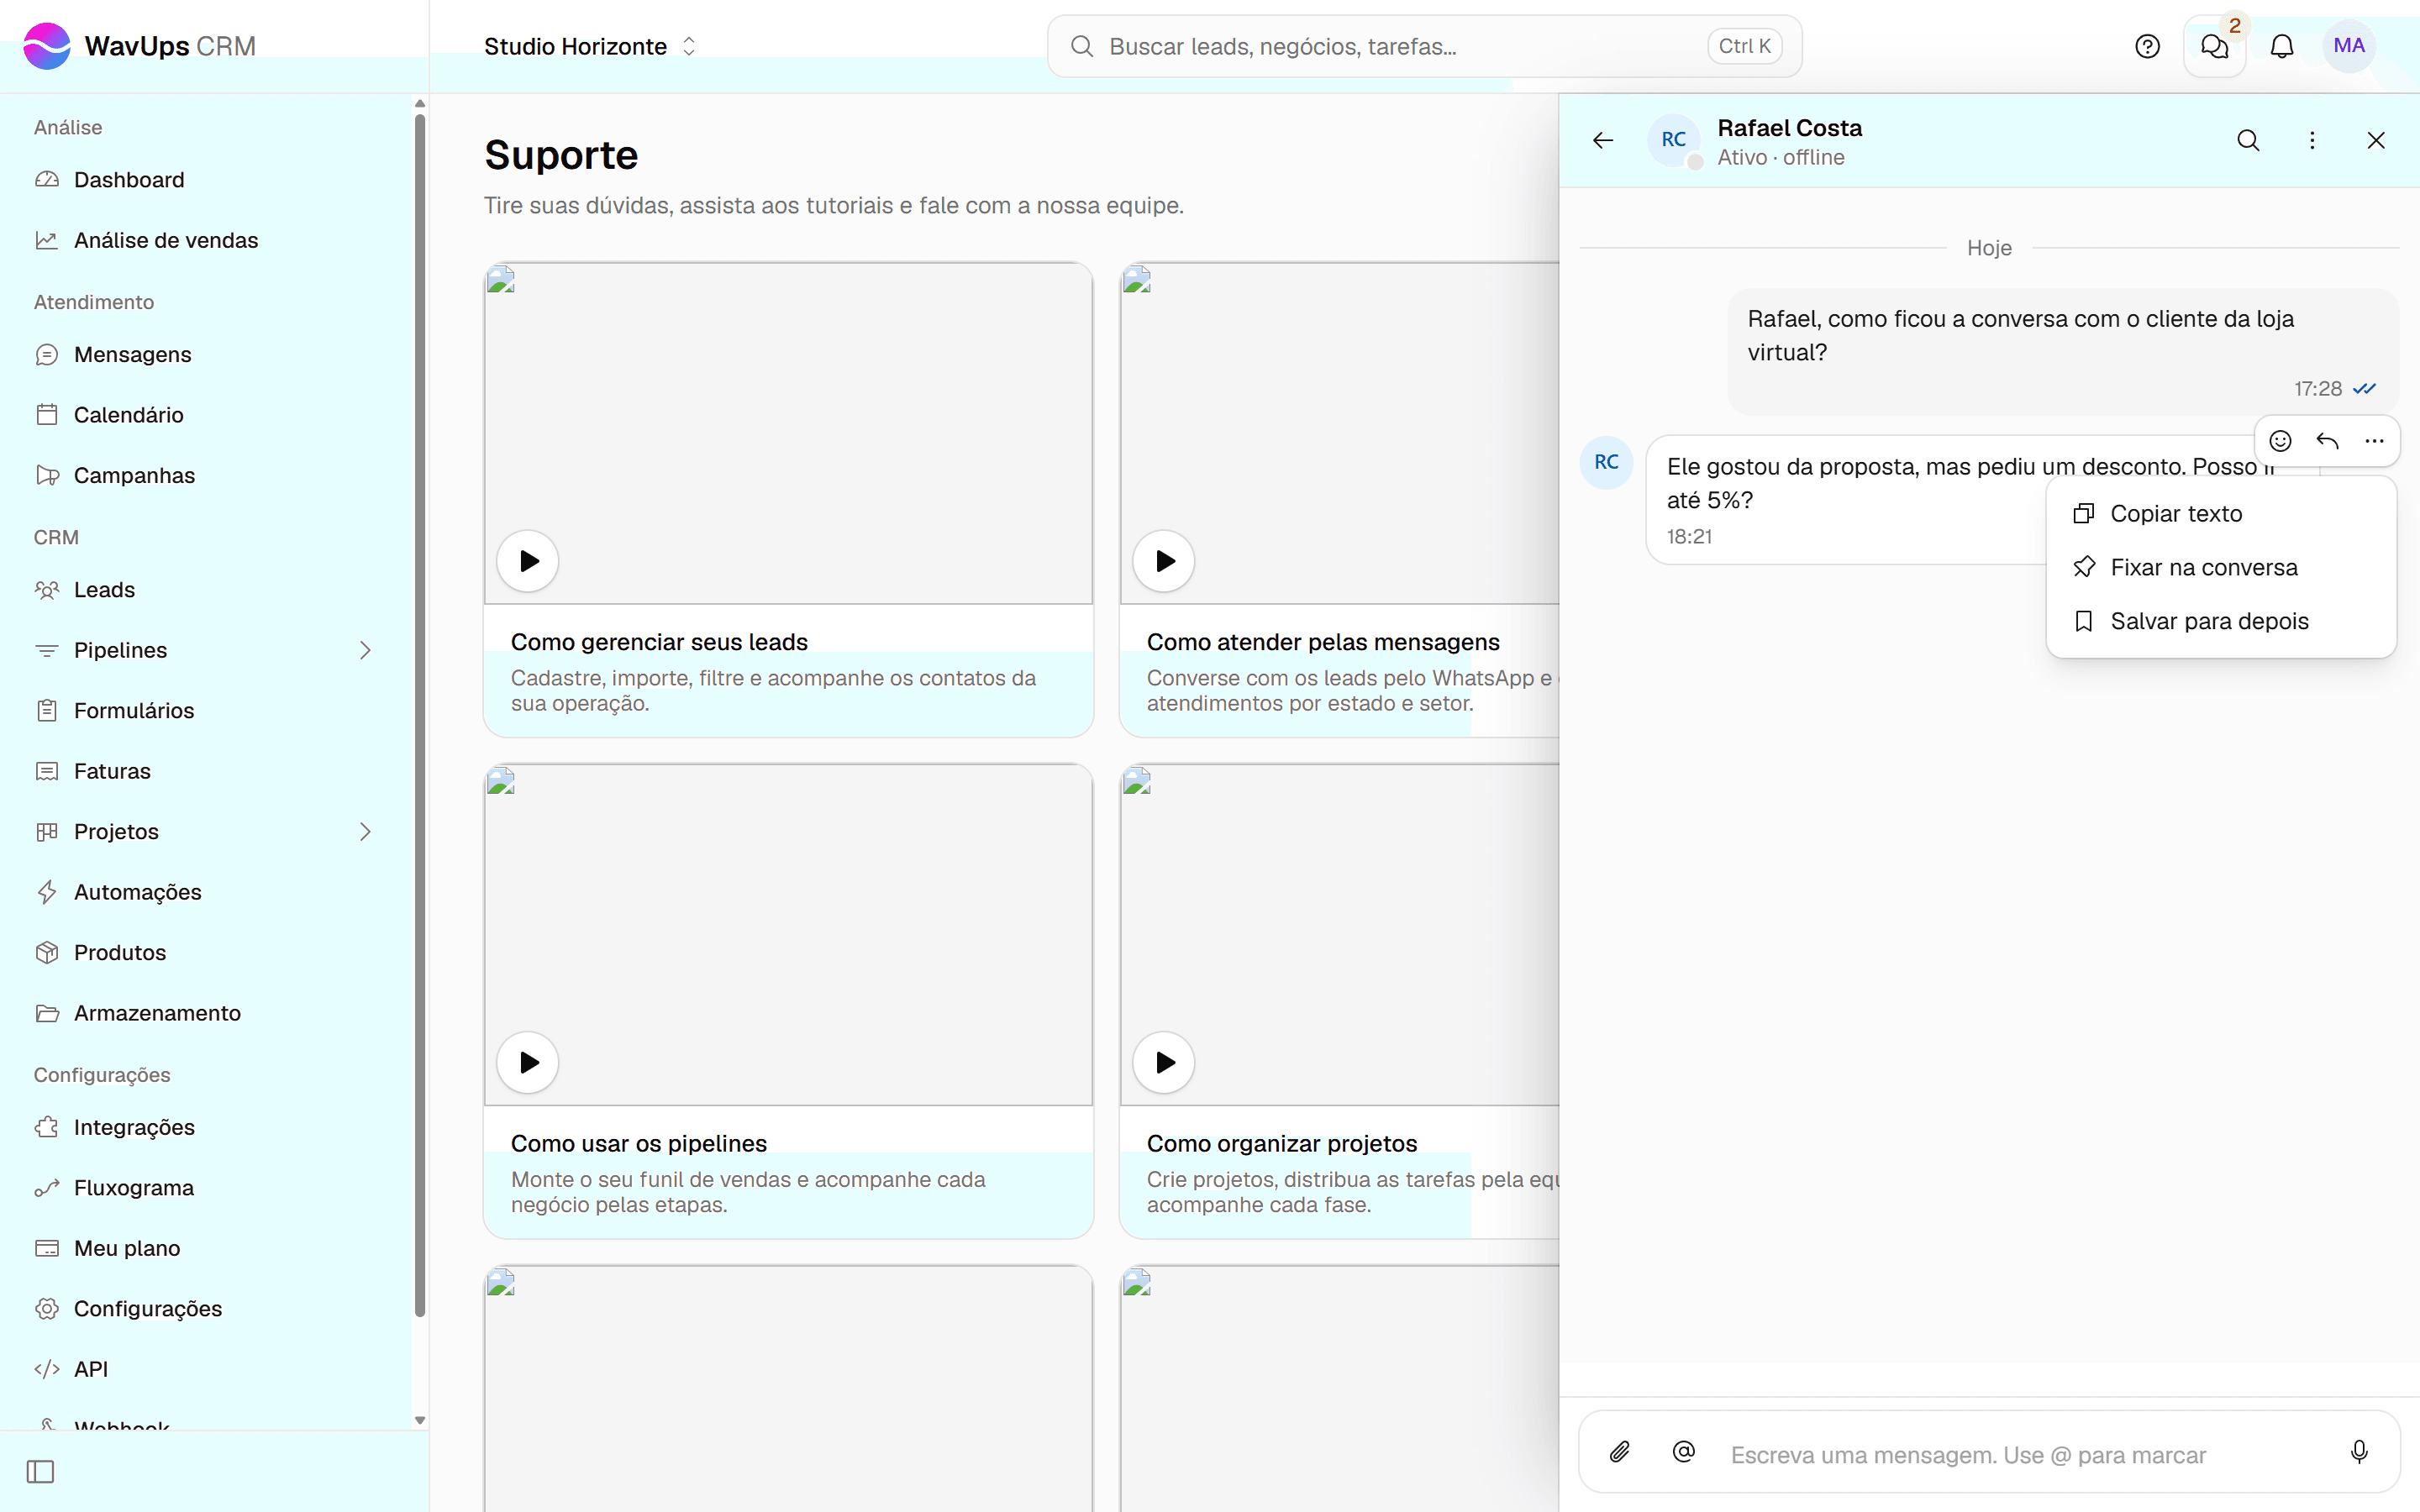Screen dimensions: 2420x1512
Task: Start voice recording with the microphone icon
Action: [x=2359, y=1452]
